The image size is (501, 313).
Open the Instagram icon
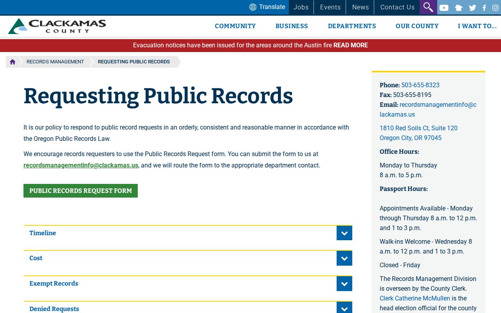pyautogui.click(x=496, y=7)
